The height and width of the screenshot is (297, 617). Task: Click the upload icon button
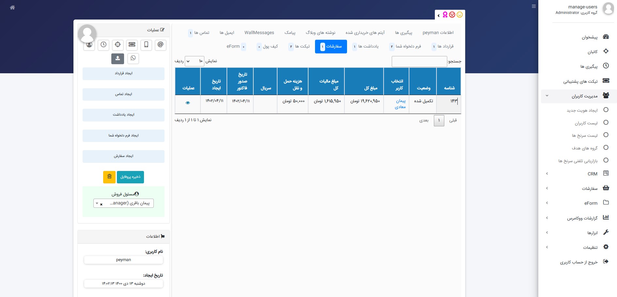(118, 58)
